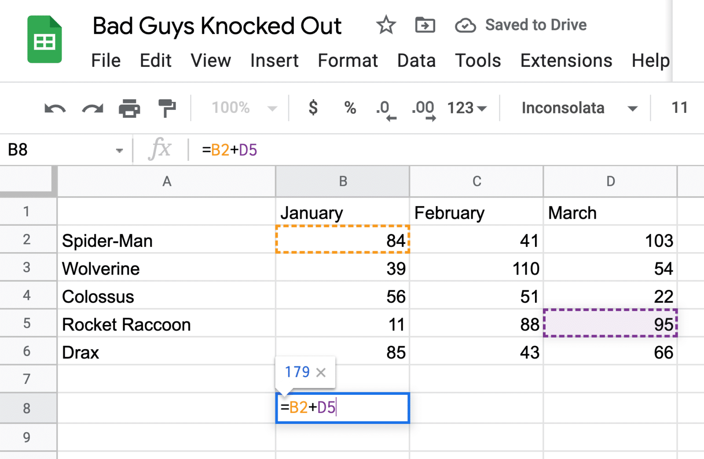The image size is (704, 459).
Task: Print the spreadsheet
Action: (129, 108)
